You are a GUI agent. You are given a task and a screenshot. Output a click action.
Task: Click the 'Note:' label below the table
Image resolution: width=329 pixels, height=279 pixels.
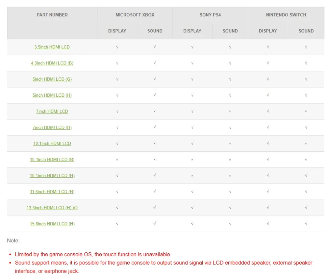point(13,241)
